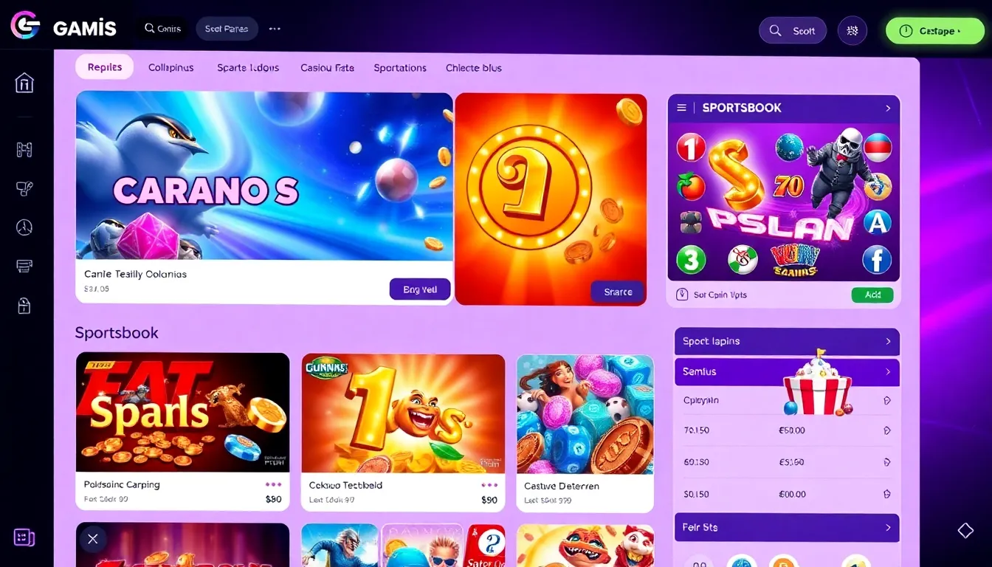992x567 pixels.
Task: Open the settings icon beside Scott search
Action: [852, 31]
